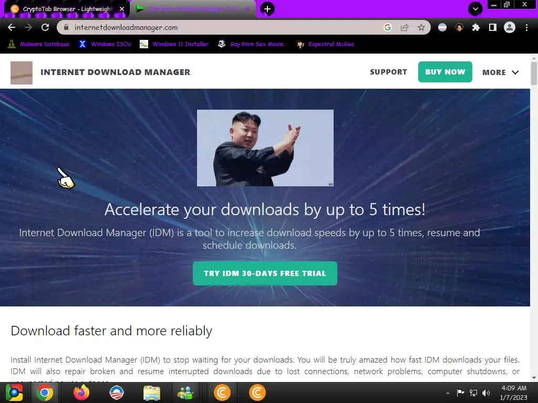
Task: Close the CryptoTab Browser tab
Action: click(x=122, y=9)
